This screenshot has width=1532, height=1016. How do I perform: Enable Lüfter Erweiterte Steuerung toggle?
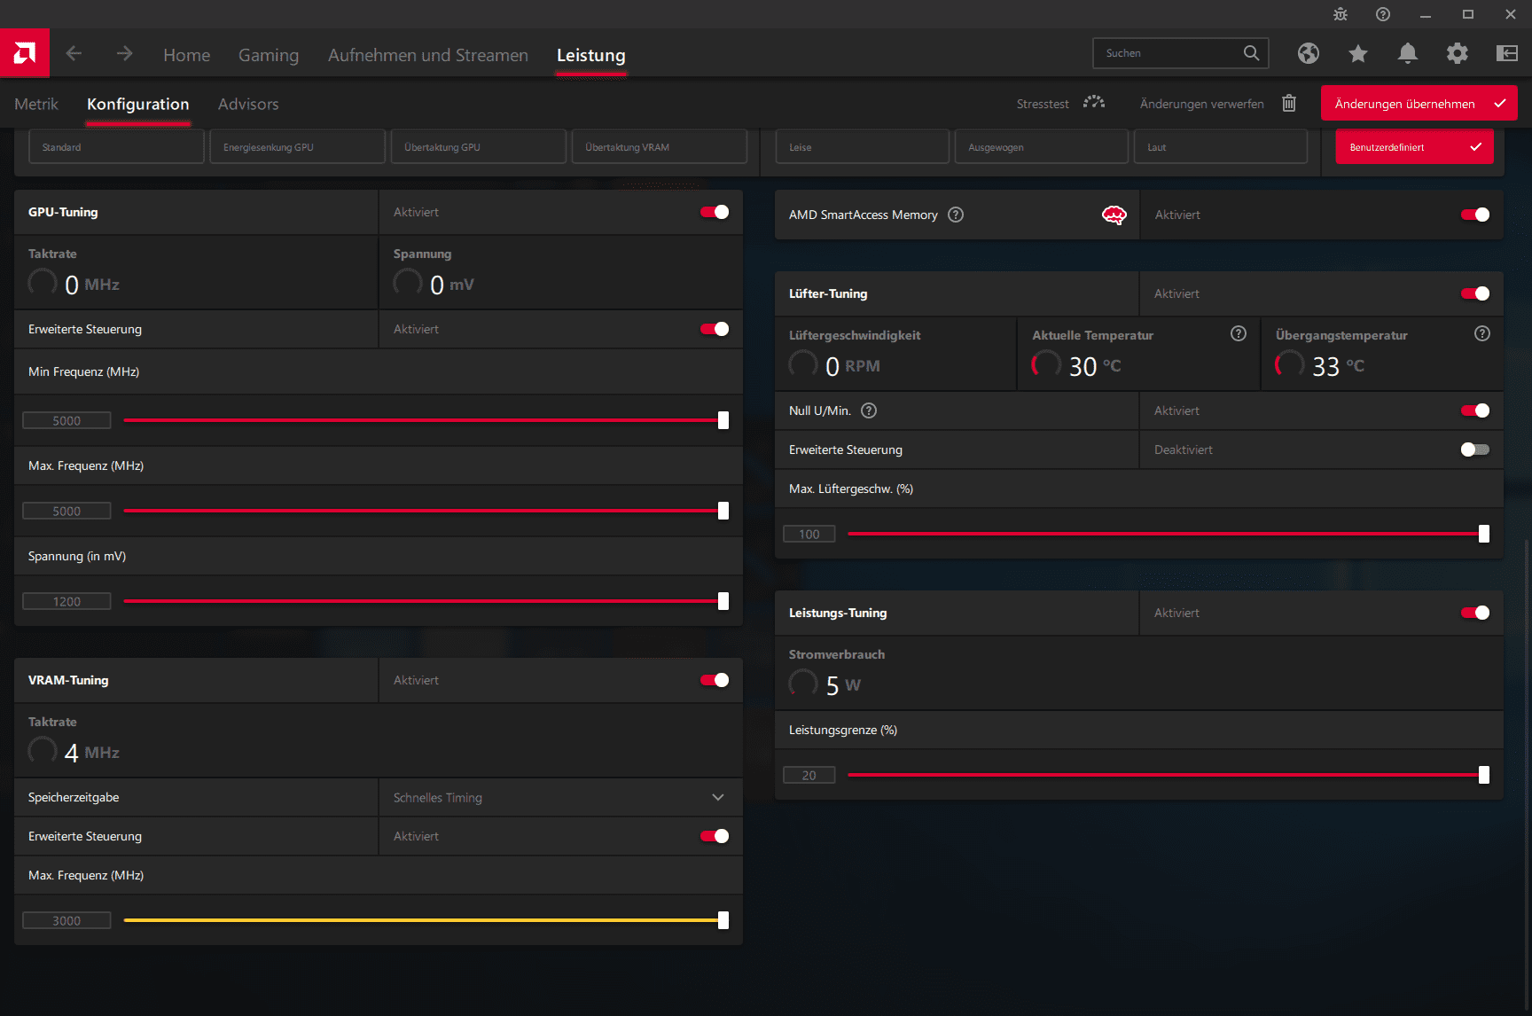click(1474, 449)
